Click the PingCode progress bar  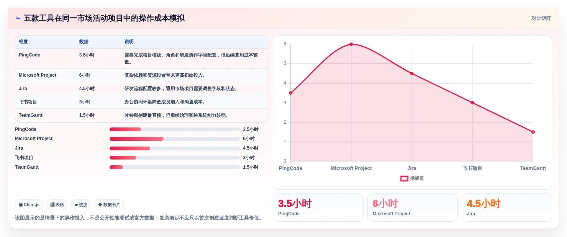175,129
